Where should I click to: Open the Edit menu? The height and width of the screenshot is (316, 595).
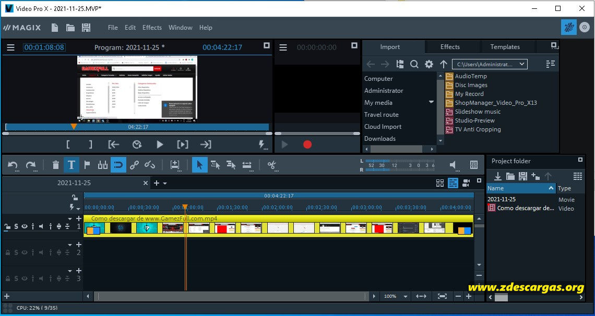[x=130, y=27]
